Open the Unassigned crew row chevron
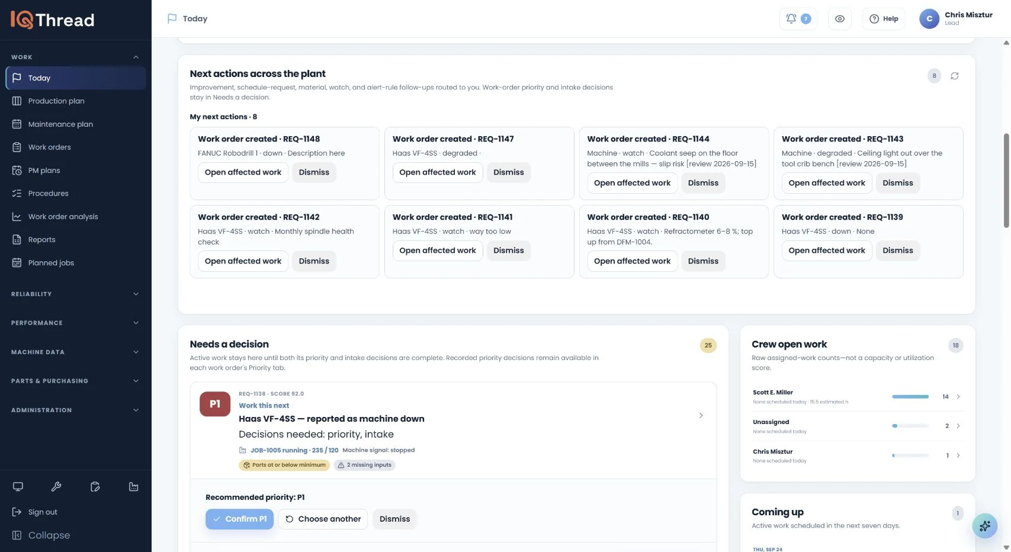This screenshot has height=552, width=1011. point(958,426)
